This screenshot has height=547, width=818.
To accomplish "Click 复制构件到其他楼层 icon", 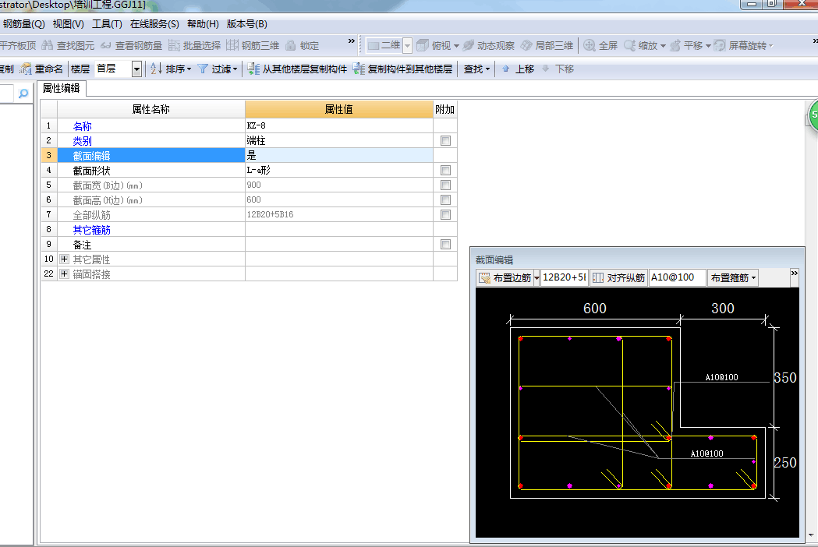I will point(359,69).
